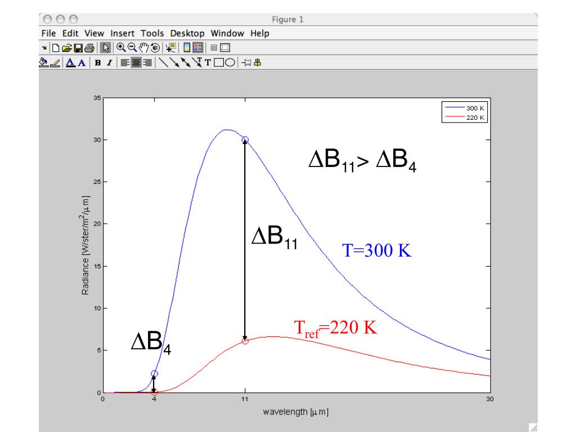Select the 300 K legend entry
Screen dimensions: 576x432
(x=465, y=108)
